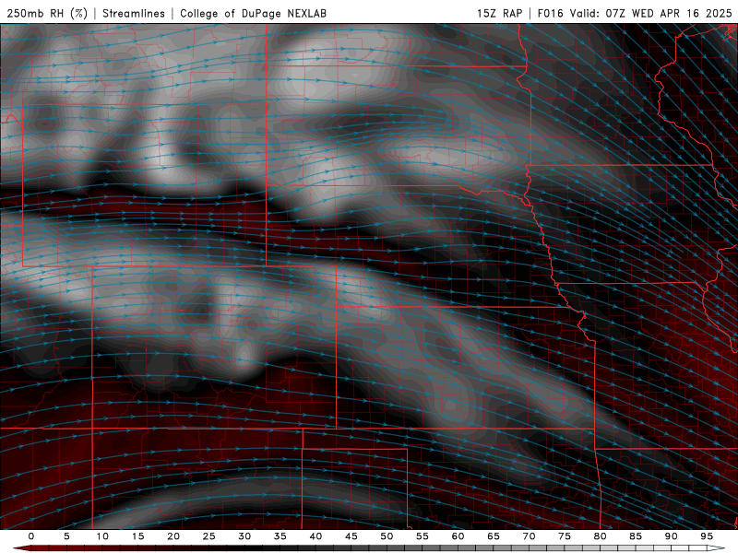
Task: Click the 10 label on the color scale
Action: (102, 536)
